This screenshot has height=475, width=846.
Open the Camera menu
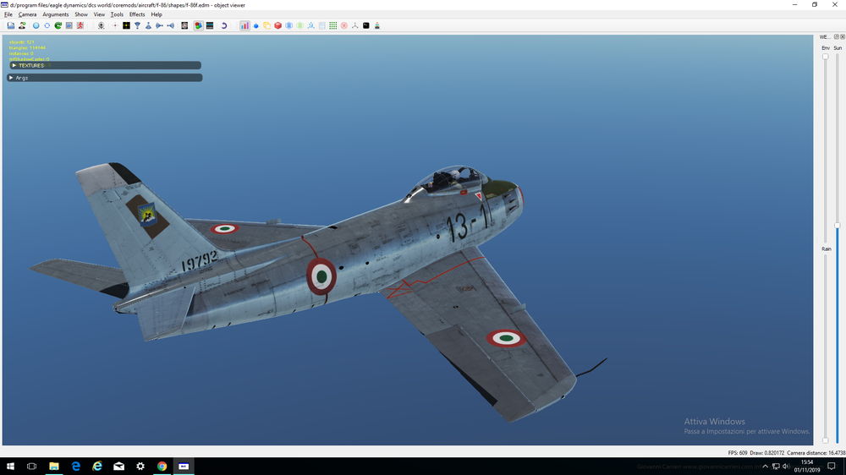pyautogui.click(x=27, y=14)
